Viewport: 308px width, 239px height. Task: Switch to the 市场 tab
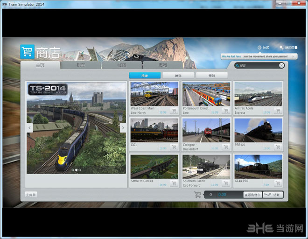click(163, 65)
